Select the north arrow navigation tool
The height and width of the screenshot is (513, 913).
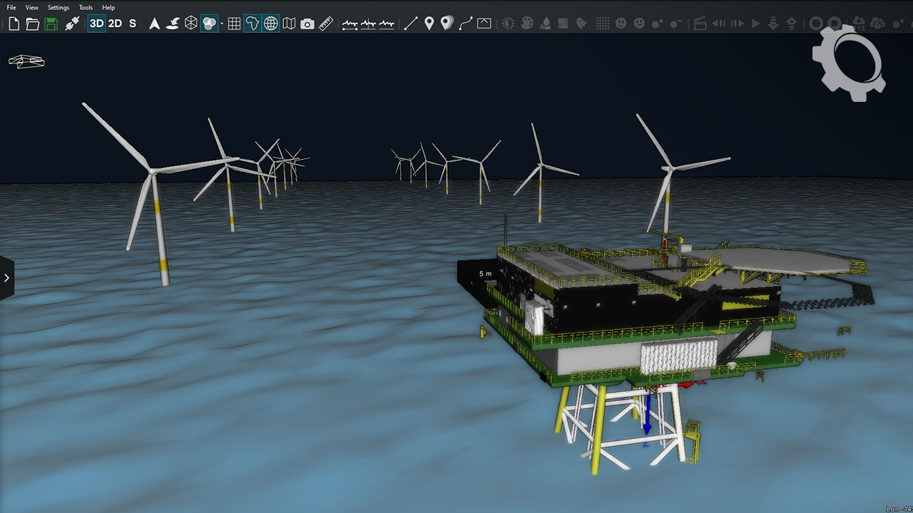tap(154, 24)
